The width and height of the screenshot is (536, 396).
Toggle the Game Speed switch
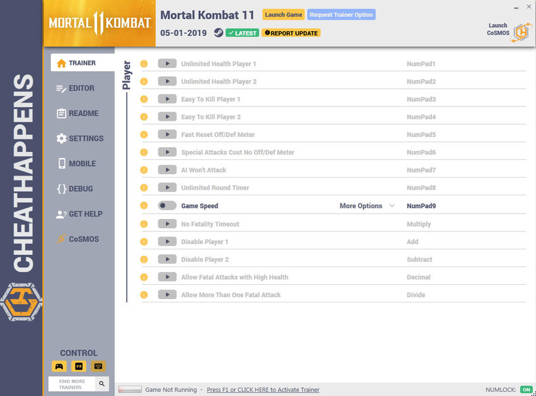(x=167, y=205)
